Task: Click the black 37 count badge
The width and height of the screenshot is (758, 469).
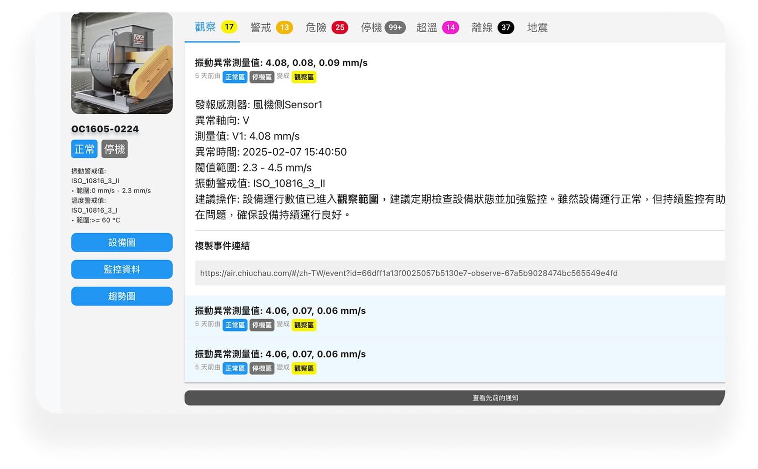Action: [x=506, y=28]
